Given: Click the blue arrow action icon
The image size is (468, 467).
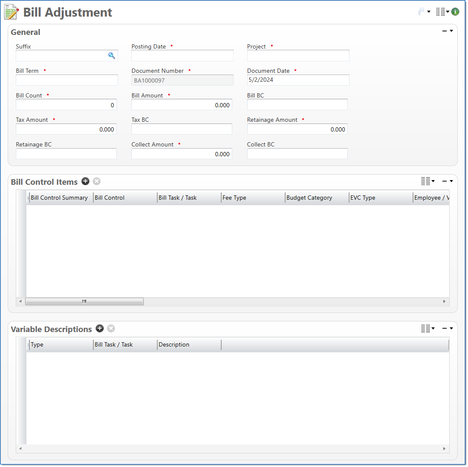Looking at the screenshot, I should pos(422,12).
